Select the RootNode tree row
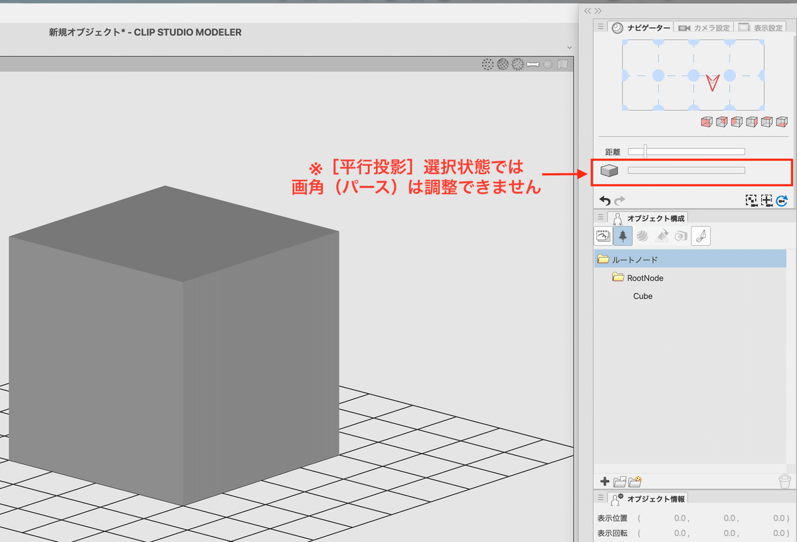Viewport: 797px width, 542px height. (x=690, y=278)
